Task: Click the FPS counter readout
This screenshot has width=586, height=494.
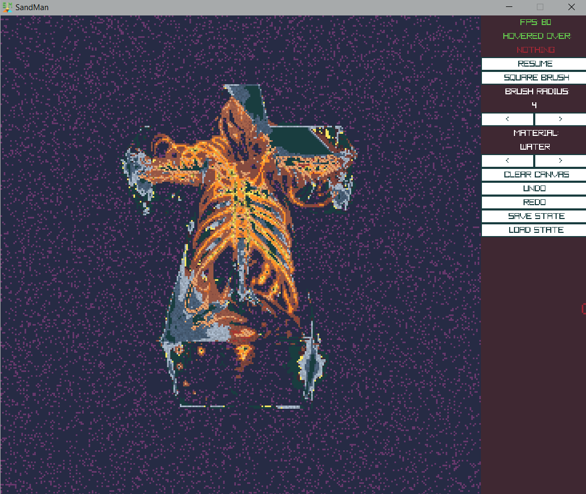Action: [x=535, y=22]
